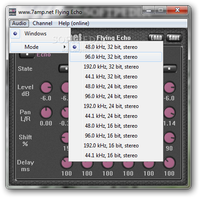Click the 7amp application title icon
The image size is (200, 198).
click(x=12, y=12)
